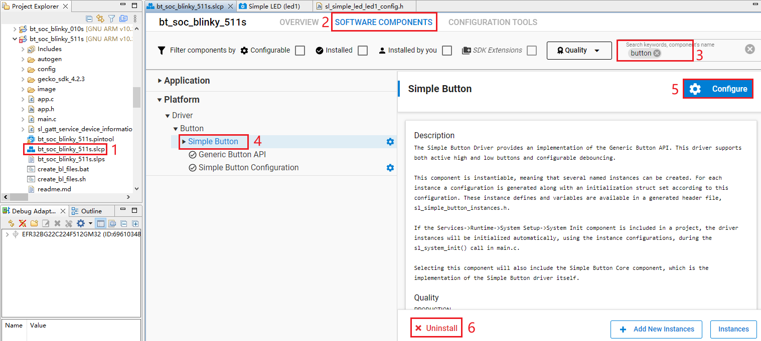Open the Quality dropdown

click(x=579, y=51)
